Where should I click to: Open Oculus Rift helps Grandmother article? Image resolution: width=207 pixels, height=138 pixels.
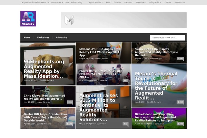[x=46, y=117]
